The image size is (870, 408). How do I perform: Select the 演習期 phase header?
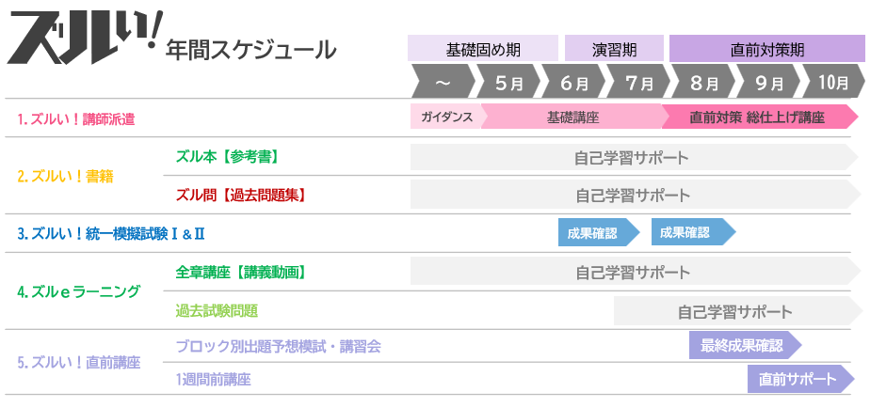tap(613, 49)
